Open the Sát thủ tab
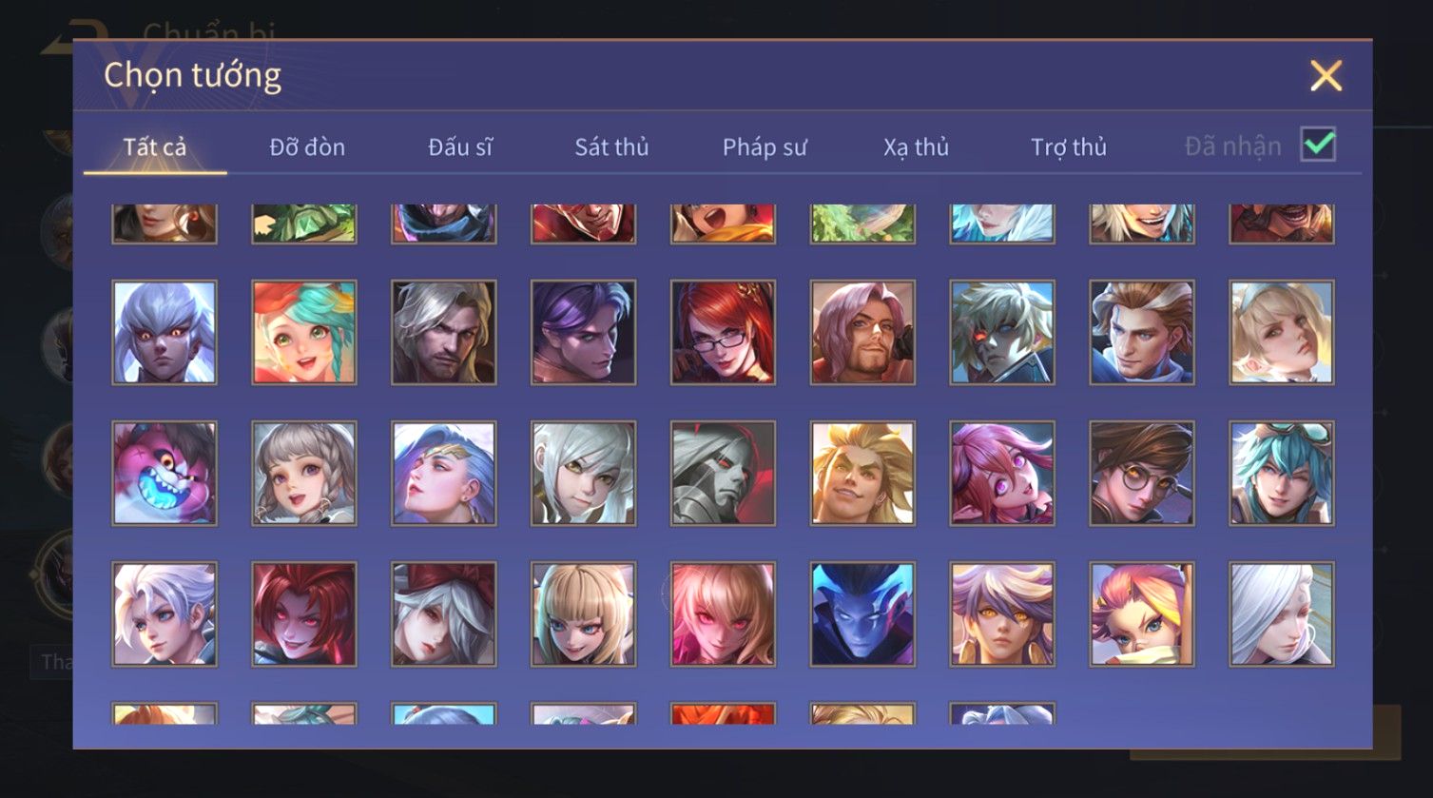1433x798 pixels. pyautogui.click(x=611, y=147)
